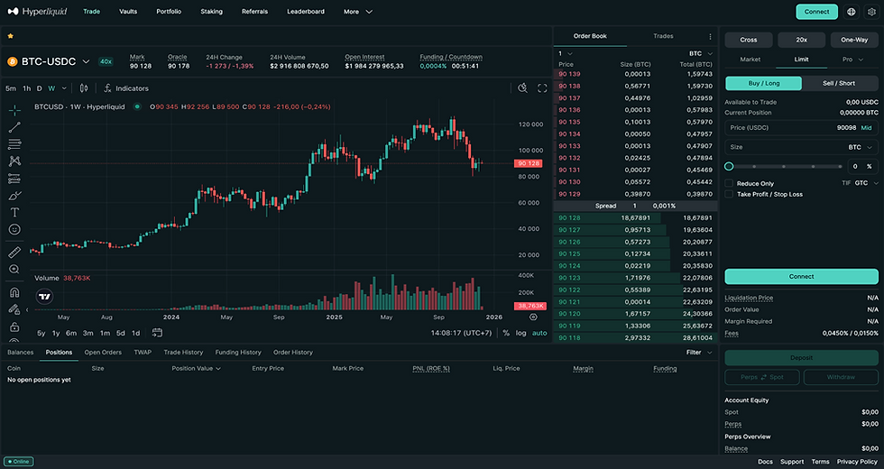884x469 pixels.
Task: Click the order size percentage slider handle
Action: pos(729,166)
